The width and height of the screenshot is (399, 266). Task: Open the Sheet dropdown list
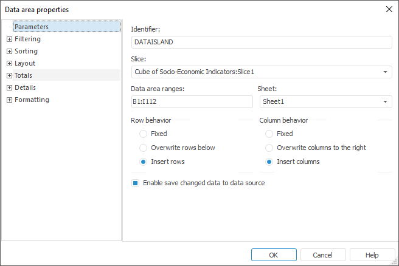tap(386, 102)
